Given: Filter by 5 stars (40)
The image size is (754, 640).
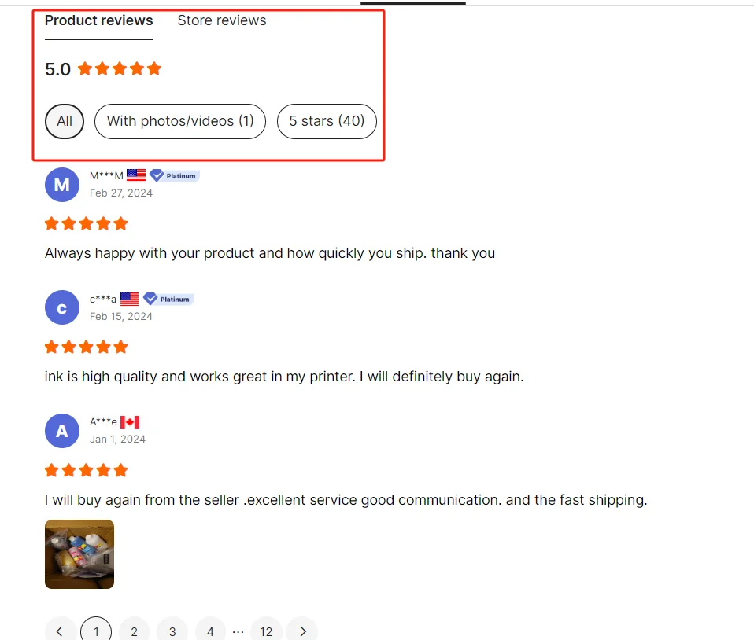Looking at the screenshot, I should 327,121.
